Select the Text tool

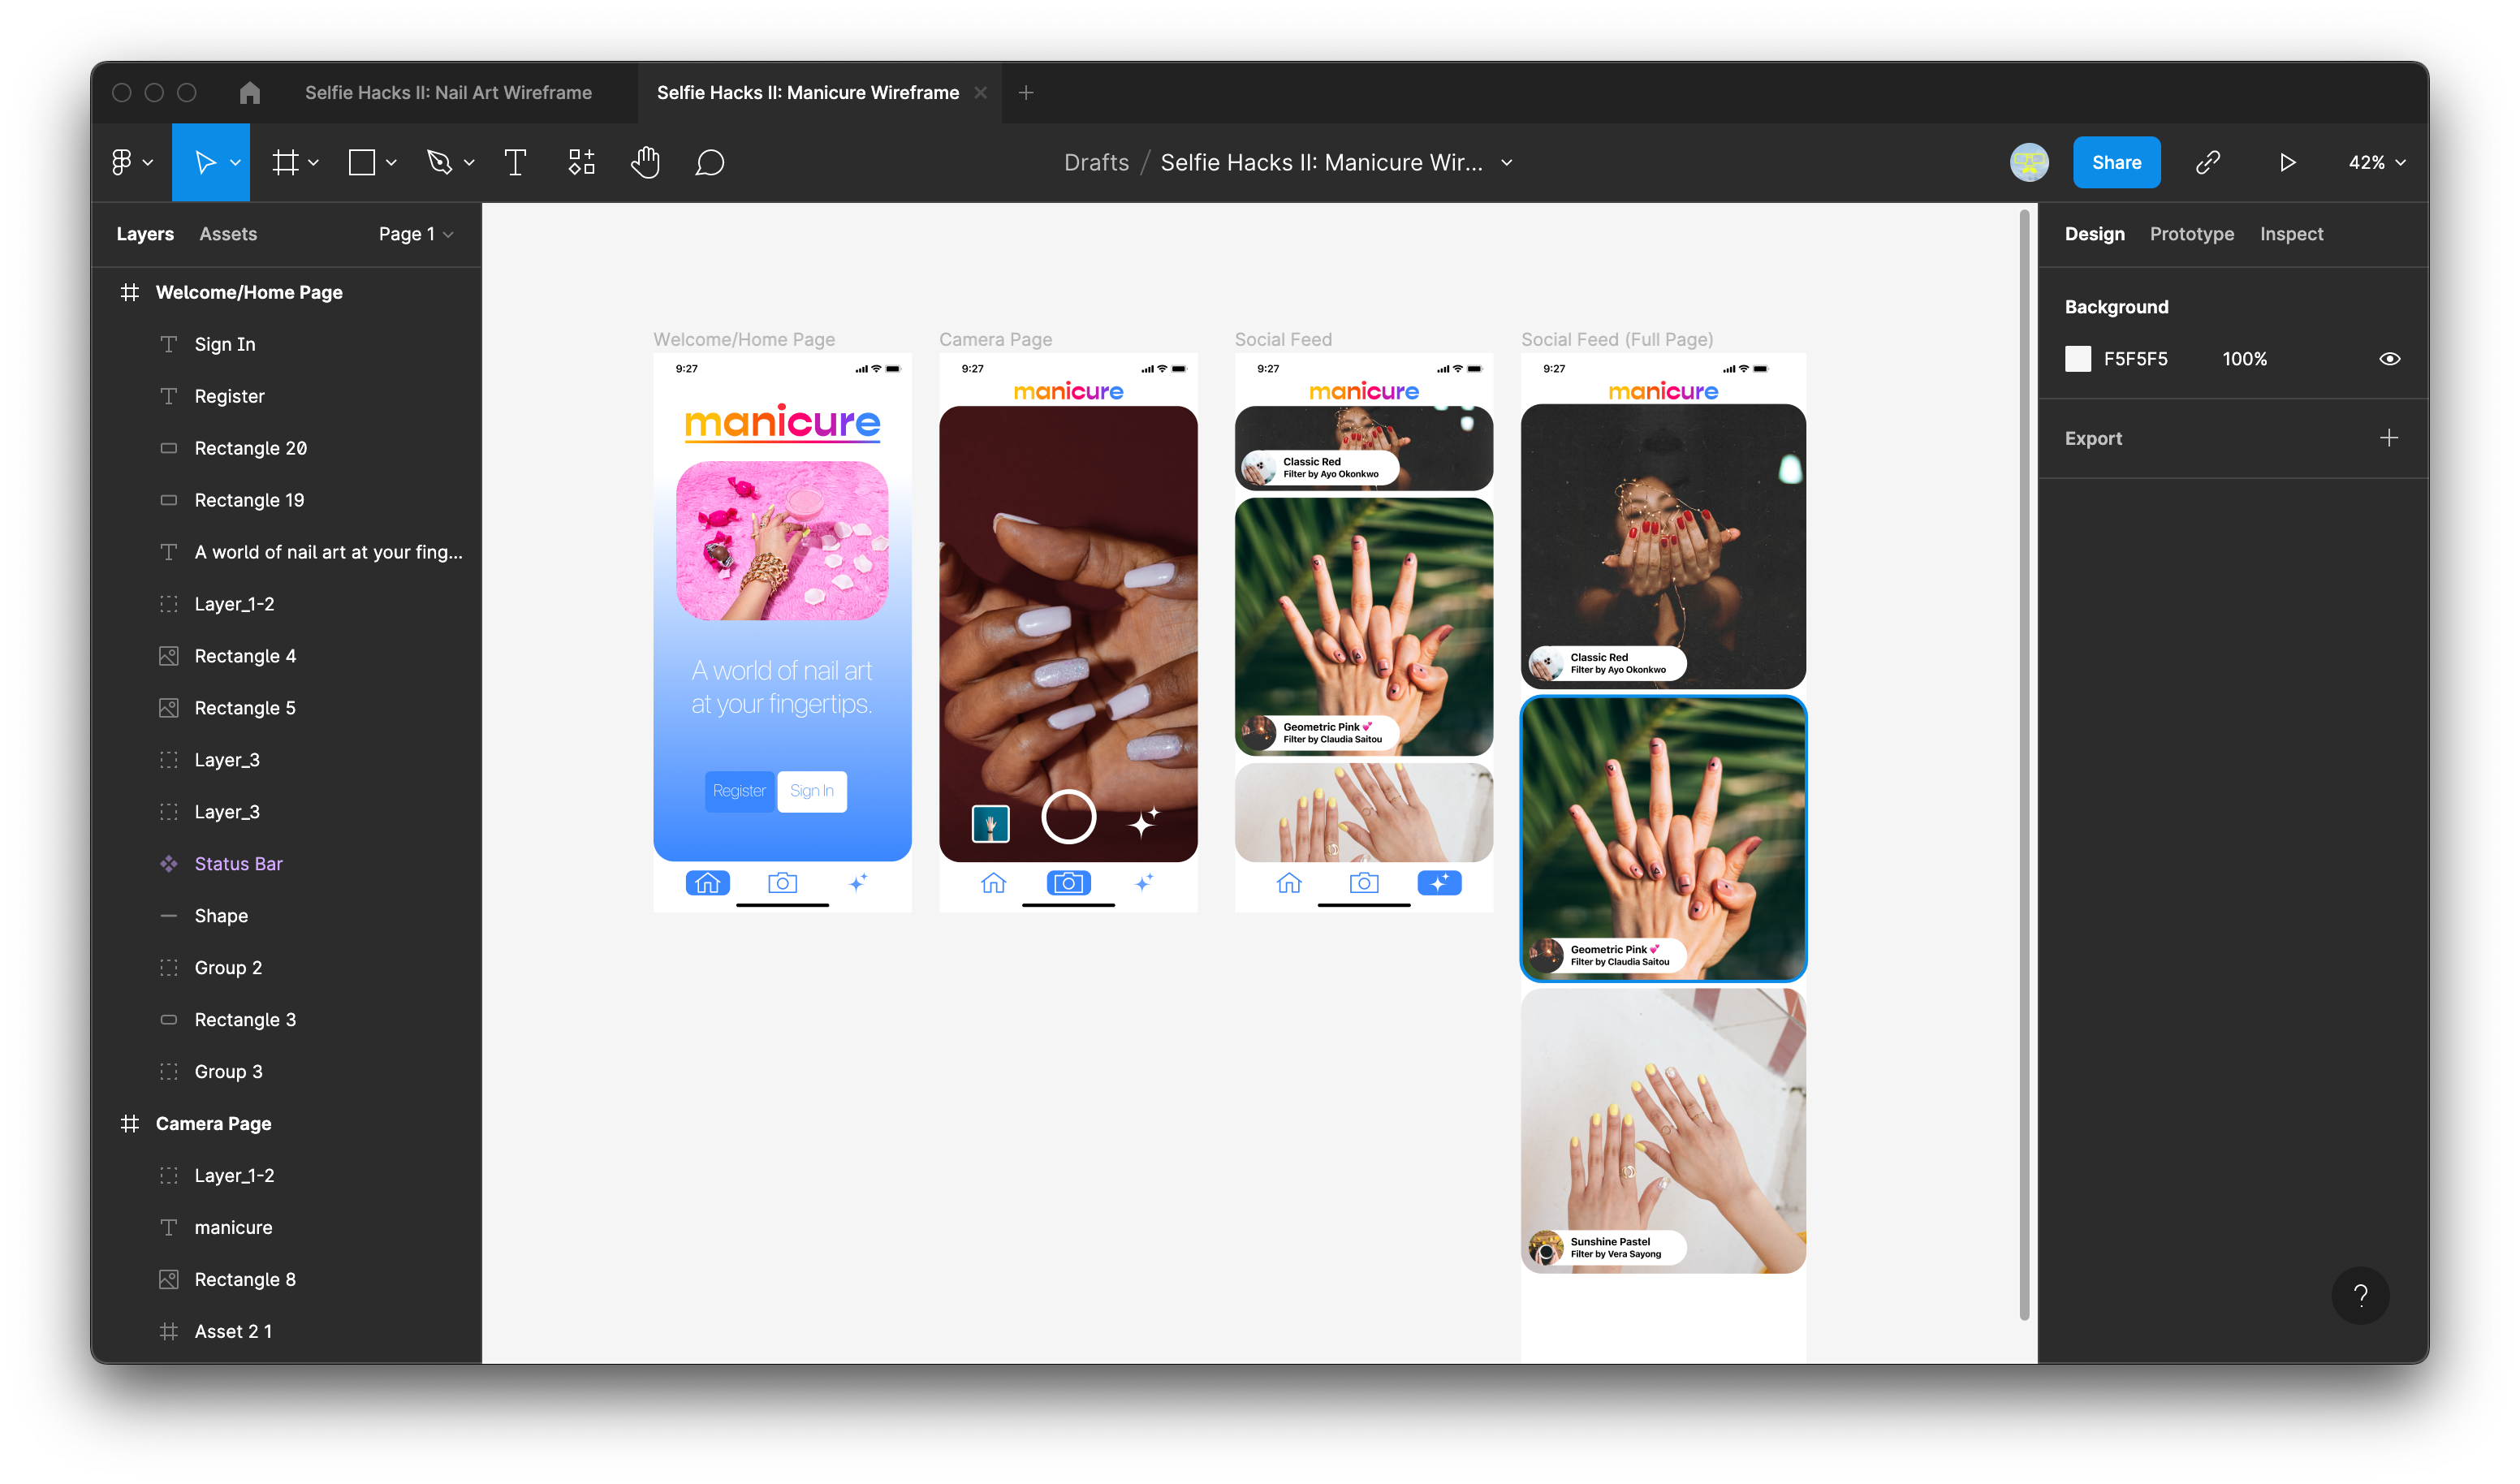515,162
